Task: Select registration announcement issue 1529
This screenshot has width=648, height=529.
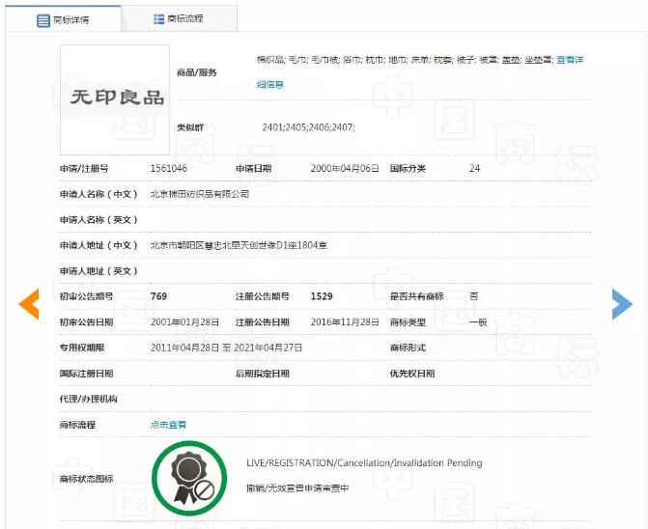Action: [322, 296]
